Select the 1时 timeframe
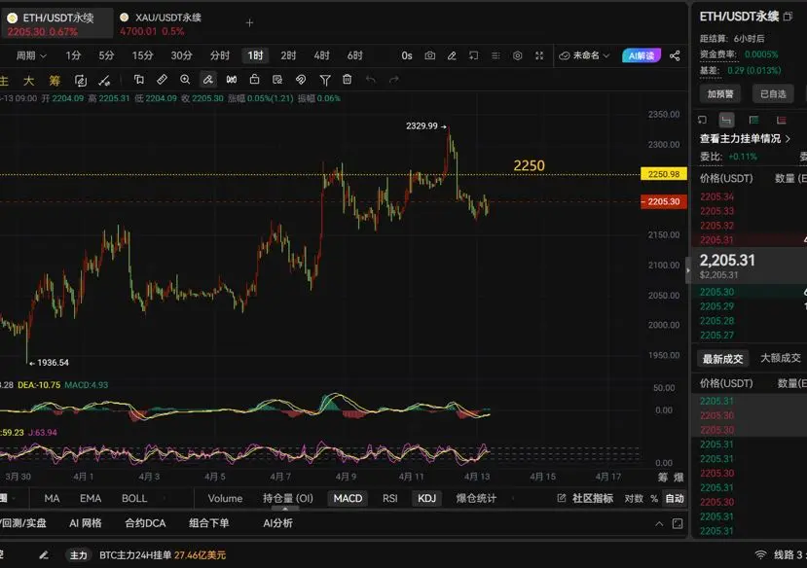 (x=255, y=55)
